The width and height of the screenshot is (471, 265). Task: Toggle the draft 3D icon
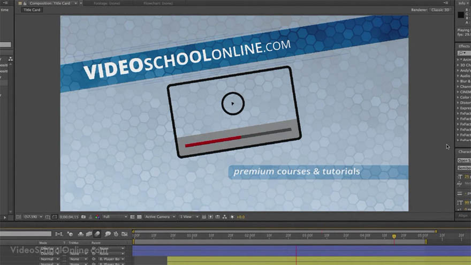(x=70, y=234)
